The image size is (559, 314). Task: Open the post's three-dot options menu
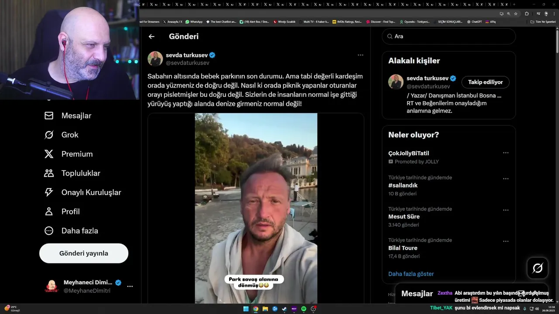click(x=360, y=55)
